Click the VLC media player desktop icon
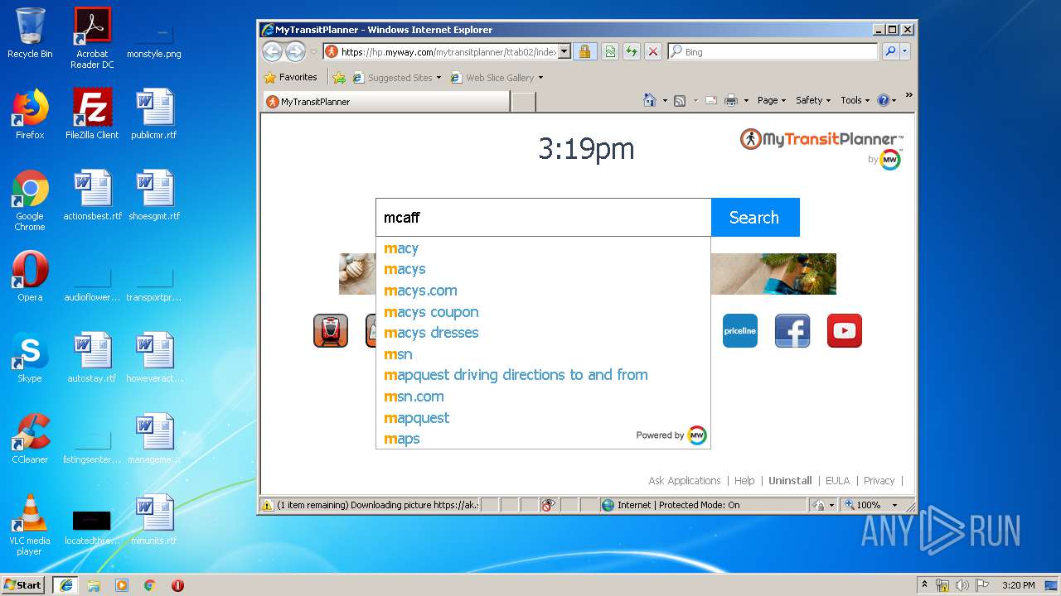 (x=30, y=525)
